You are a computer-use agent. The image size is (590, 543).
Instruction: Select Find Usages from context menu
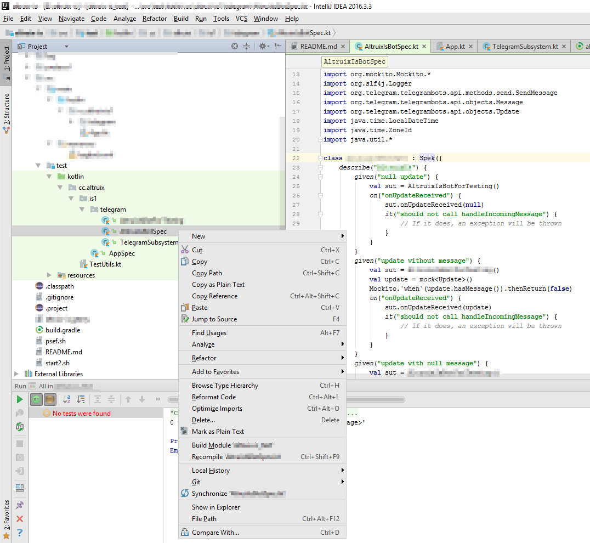[209, 333]
